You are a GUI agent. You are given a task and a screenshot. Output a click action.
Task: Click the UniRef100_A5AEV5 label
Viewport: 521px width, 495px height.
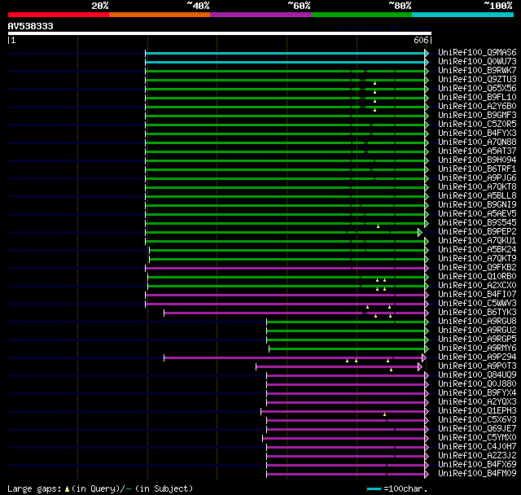point(477,214)
